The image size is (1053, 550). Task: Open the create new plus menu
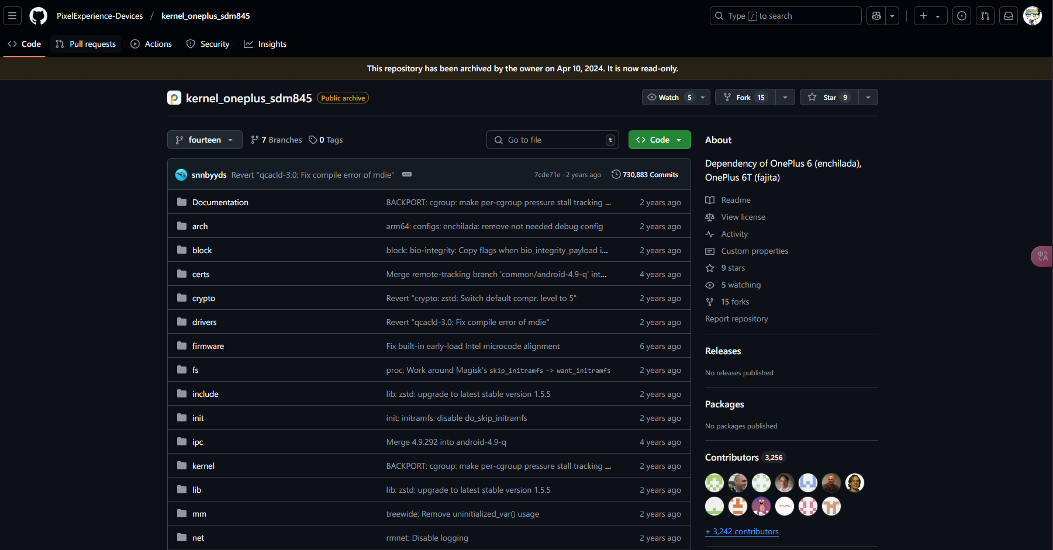[x=930, y=16]
